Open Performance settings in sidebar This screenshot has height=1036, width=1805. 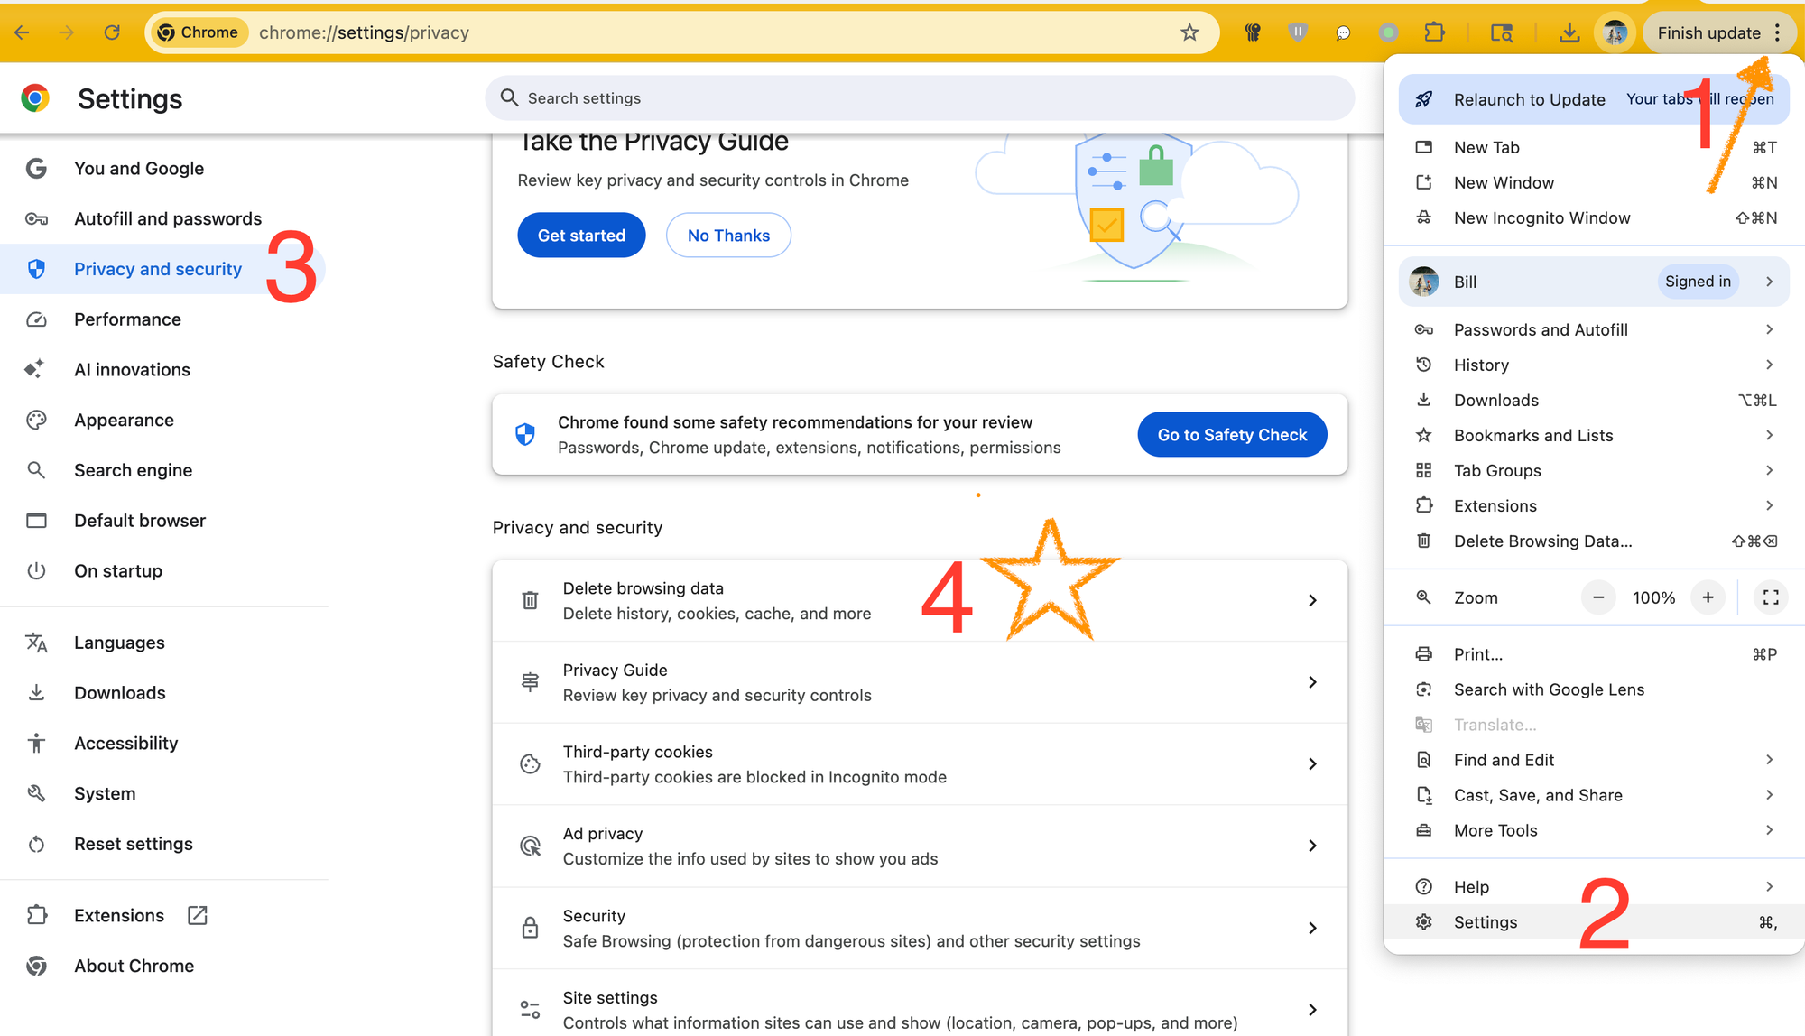pyautogui.click(x=164, y=319)
